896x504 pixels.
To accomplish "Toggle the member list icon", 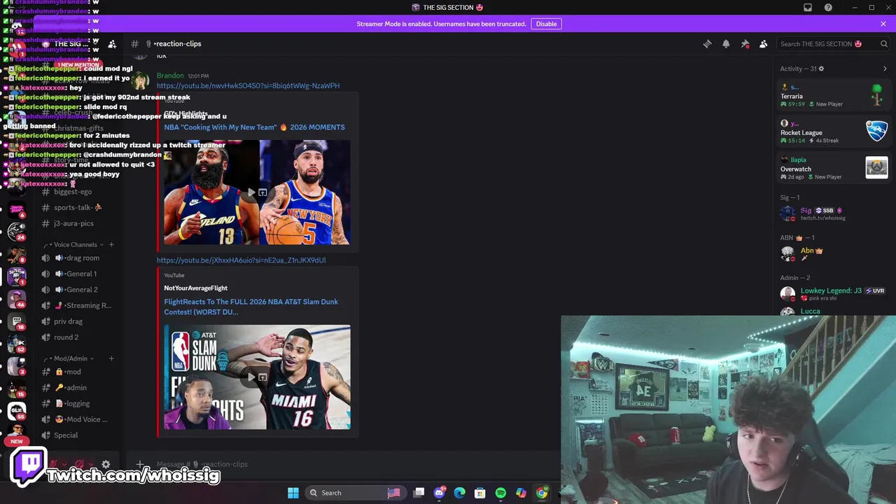I will pos(764,43).
